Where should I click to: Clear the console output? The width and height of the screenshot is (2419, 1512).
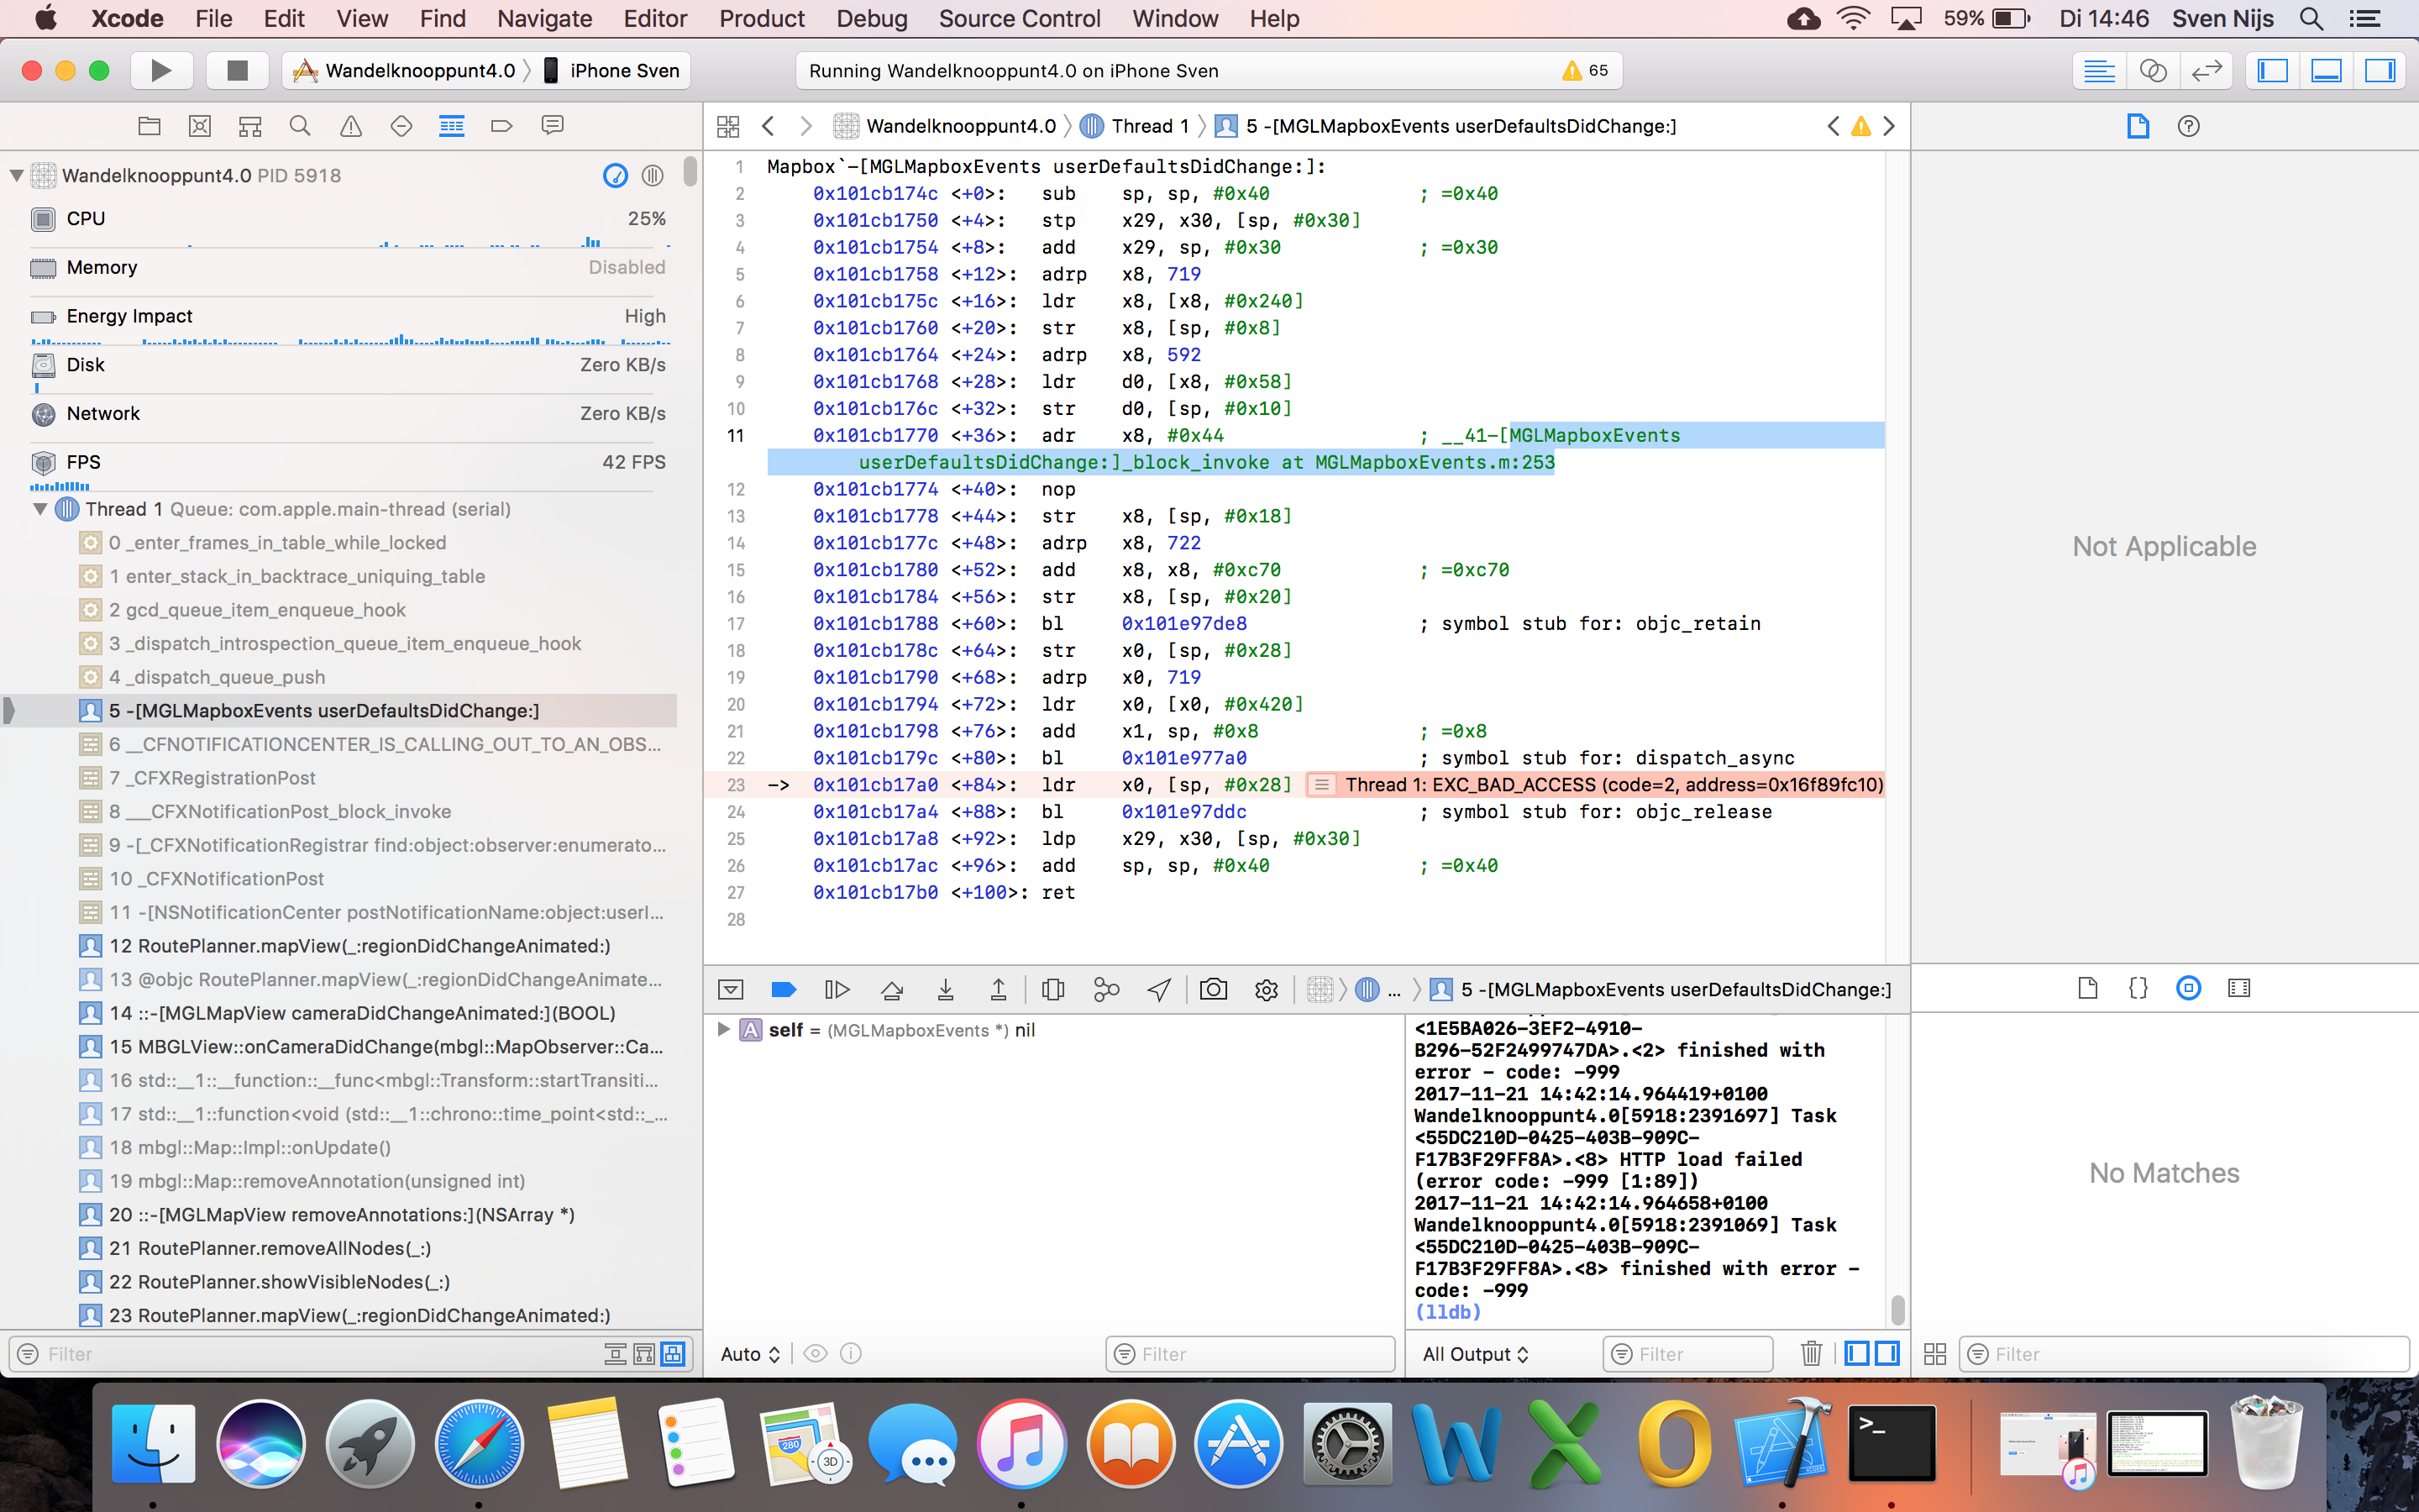(x=1811, y=1353)
